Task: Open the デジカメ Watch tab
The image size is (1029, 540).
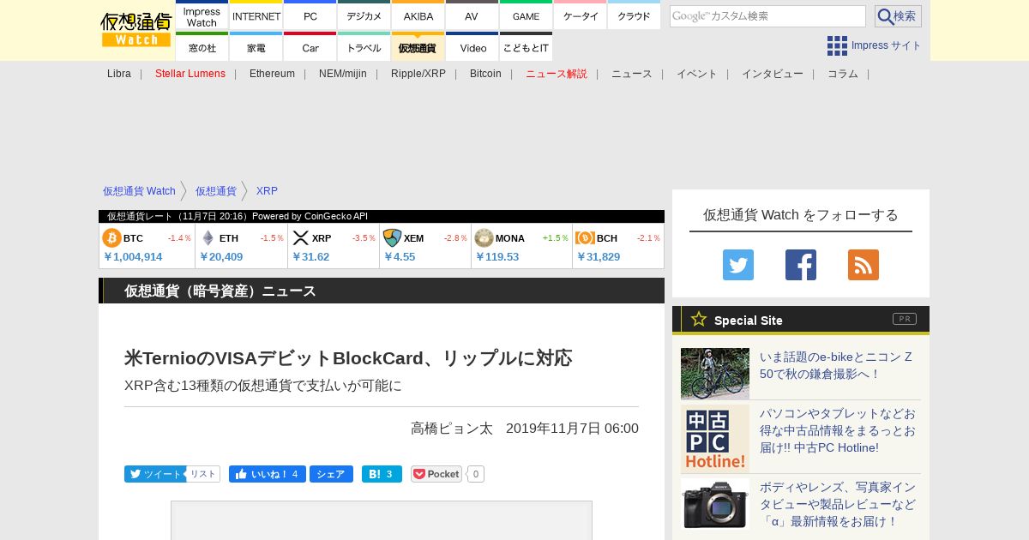Action: click(x=364, y=16)
